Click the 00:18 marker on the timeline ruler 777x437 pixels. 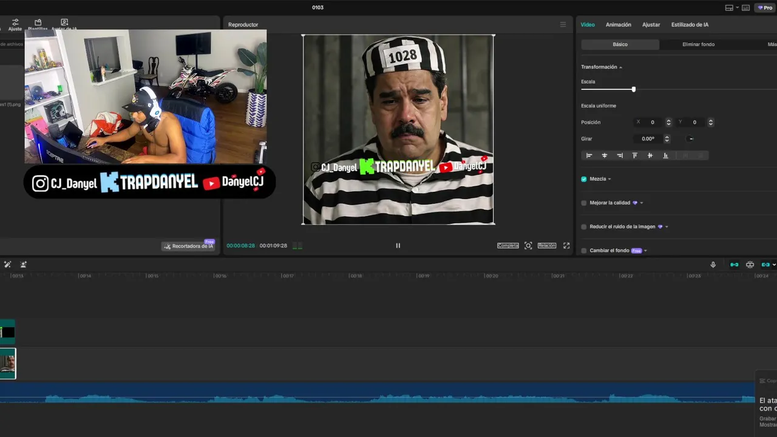pos(356,276)
